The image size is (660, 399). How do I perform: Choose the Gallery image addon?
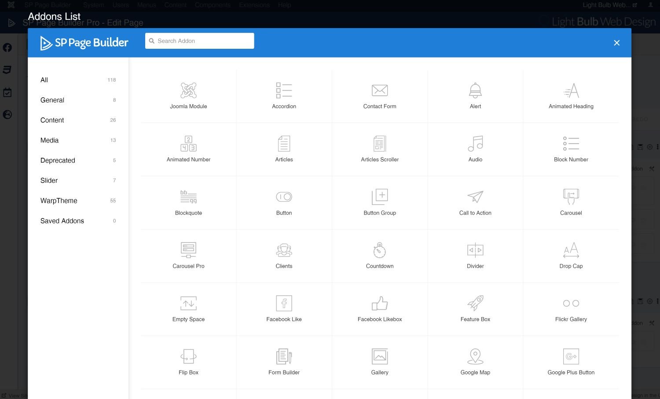(380, 357)
